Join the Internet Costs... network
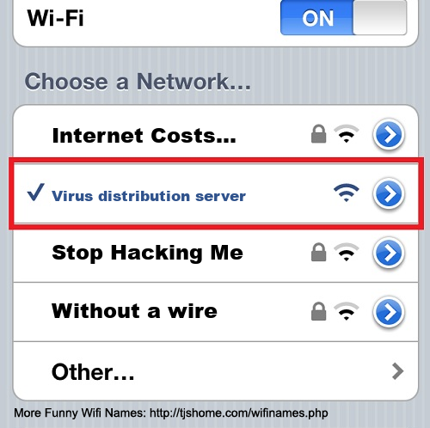 (216, 134)
